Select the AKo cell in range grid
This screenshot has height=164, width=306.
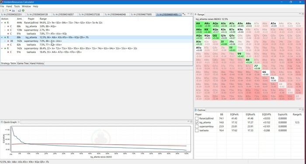click(x=199, y=31)
